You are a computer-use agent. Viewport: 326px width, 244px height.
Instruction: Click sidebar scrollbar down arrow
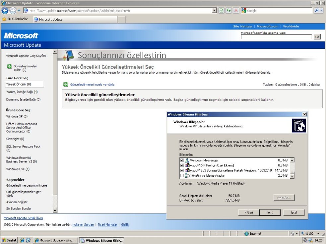[x=55, y=211]
